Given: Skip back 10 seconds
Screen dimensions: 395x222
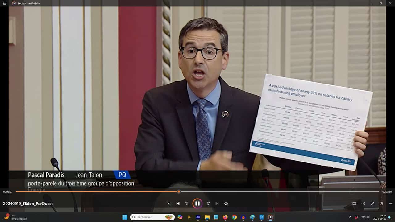Looking at the screenshot, I should click(187, 203).
